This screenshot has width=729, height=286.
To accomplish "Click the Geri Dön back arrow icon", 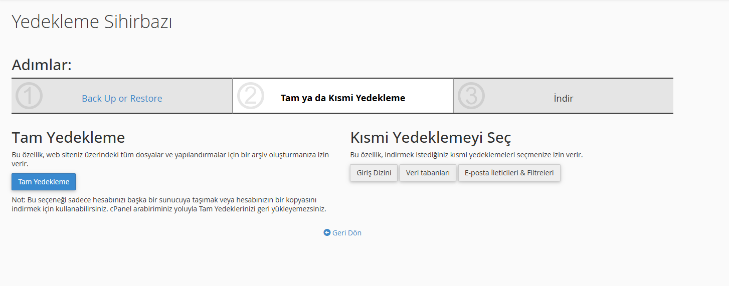I will 327,232.
